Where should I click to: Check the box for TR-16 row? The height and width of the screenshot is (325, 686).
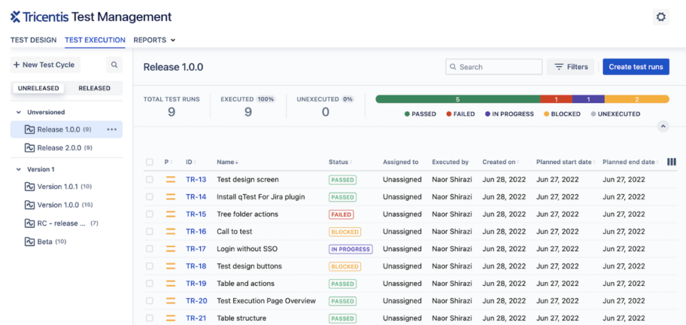click(149, 231)
